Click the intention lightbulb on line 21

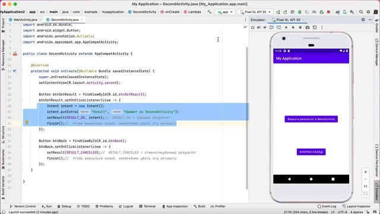[x=27, y=123]
